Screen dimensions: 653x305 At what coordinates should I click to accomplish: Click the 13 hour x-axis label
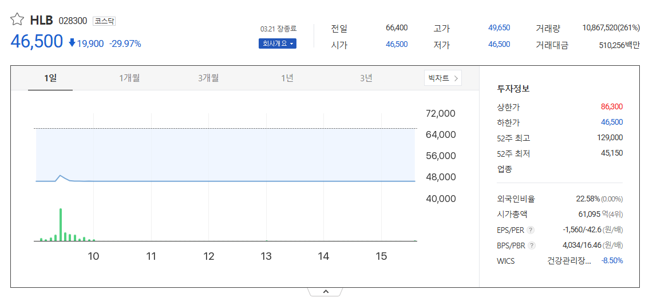coord(266,256)
